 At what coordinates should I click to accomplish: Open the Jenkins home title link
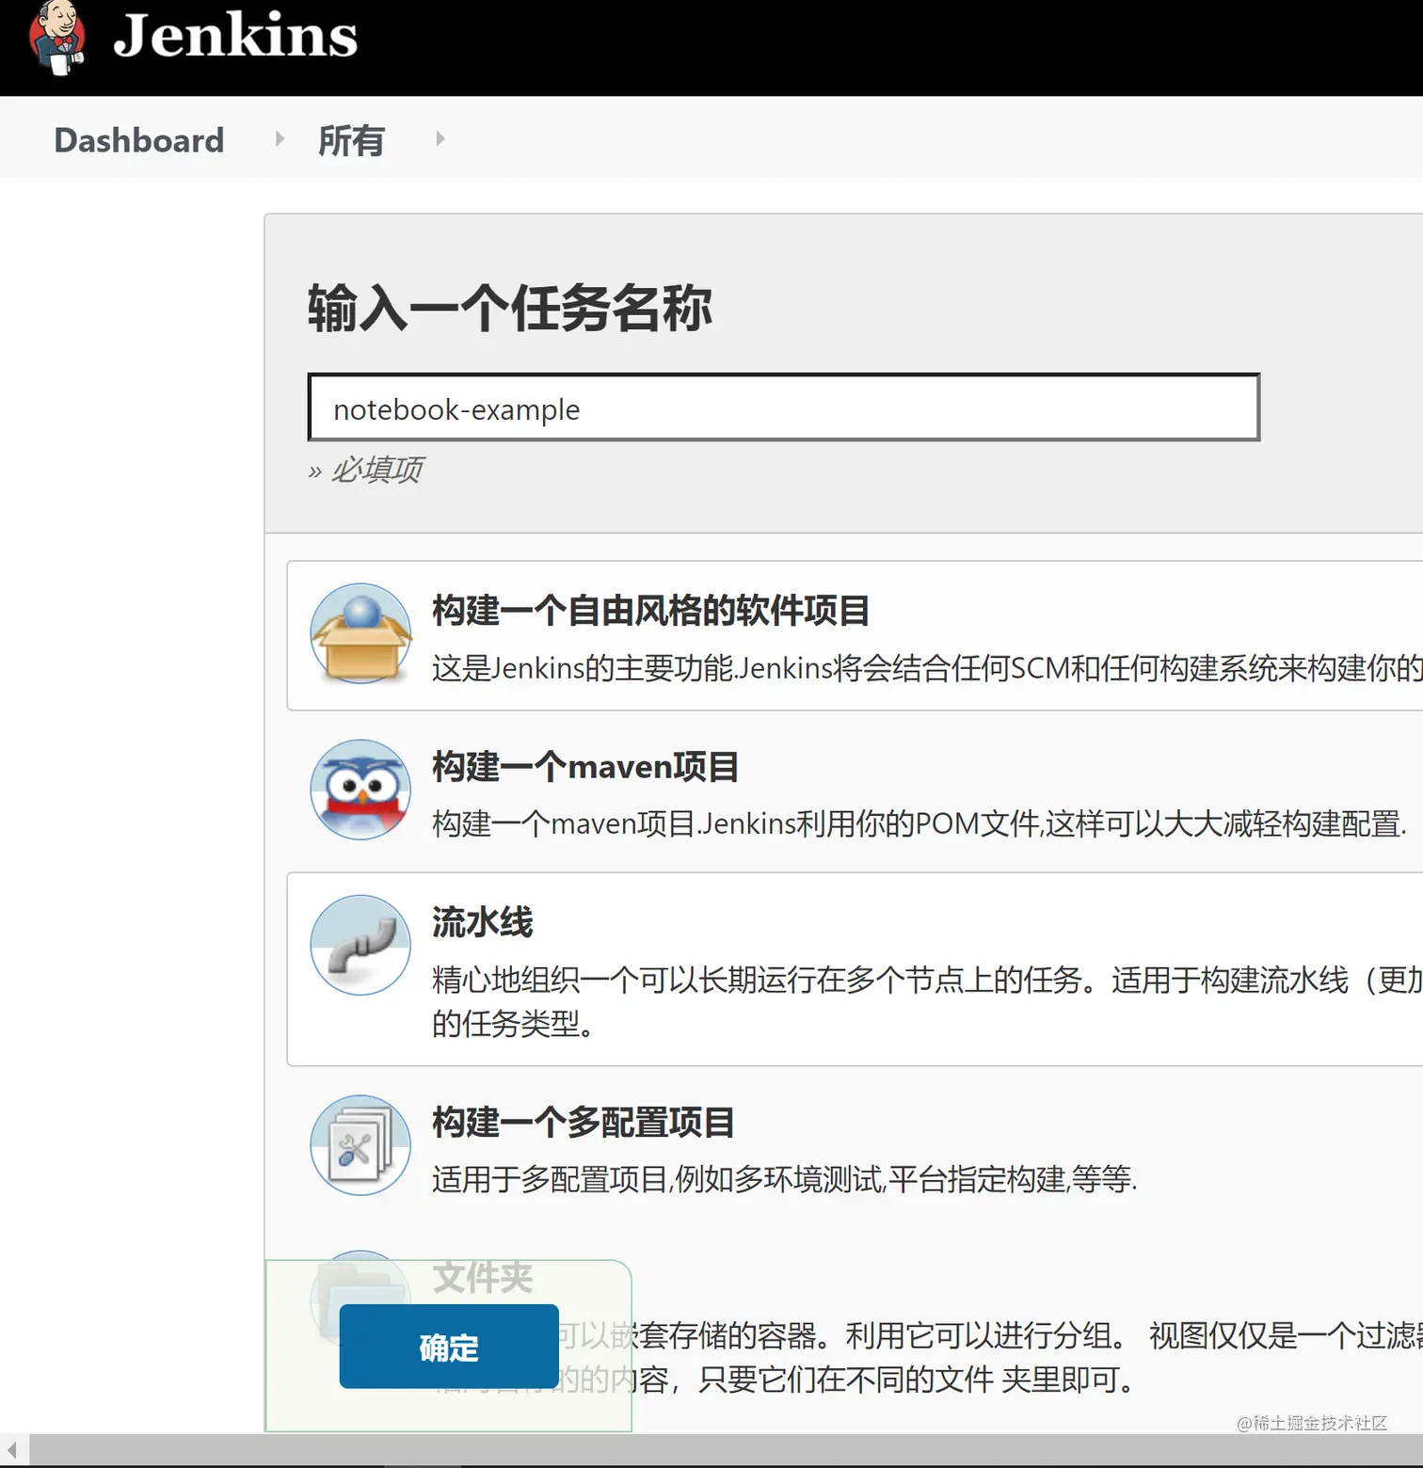pos(235,36)
